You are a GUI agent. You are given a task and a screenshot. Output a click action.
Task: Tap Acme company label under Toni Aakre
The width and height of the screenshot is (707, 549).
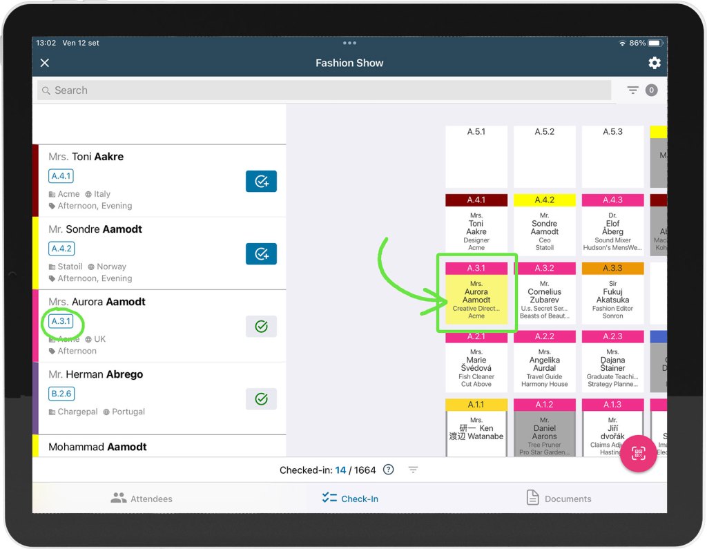68,194
